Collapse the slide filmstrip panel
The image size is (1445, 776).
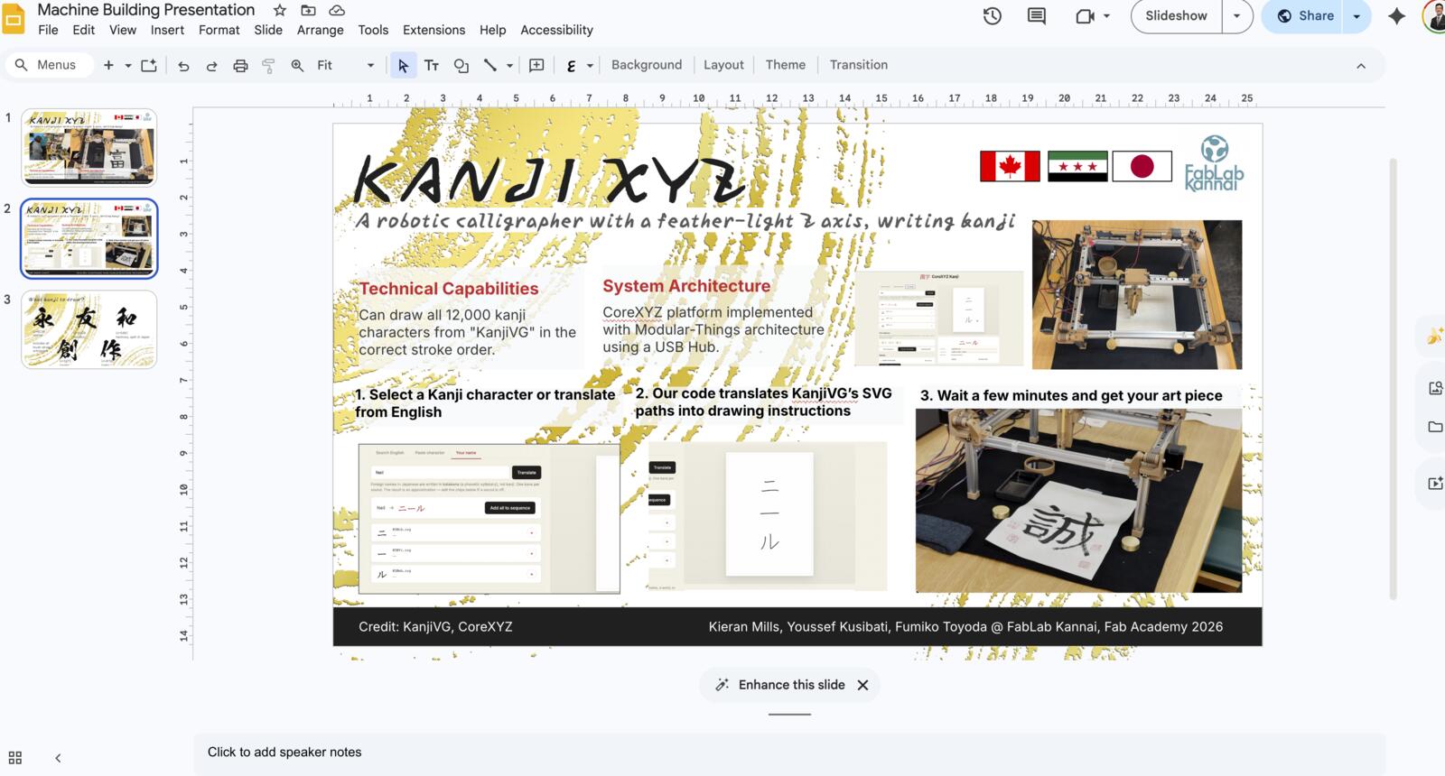pyautogui.click(x=58, y=758)
